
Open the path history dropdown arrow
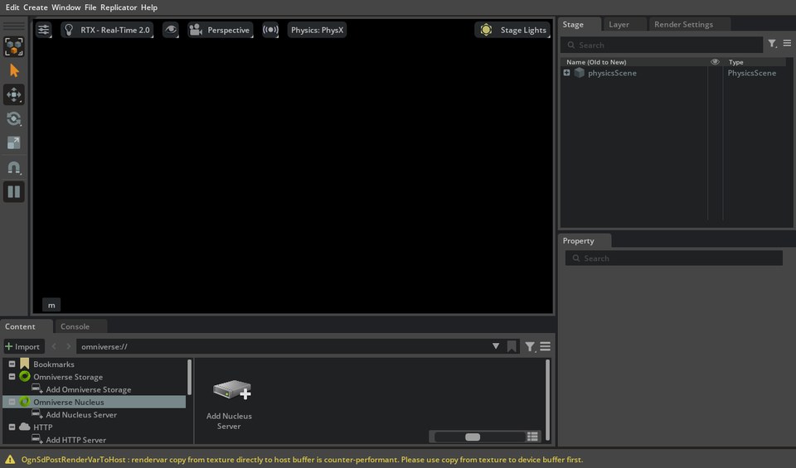(x=496, y=345)
